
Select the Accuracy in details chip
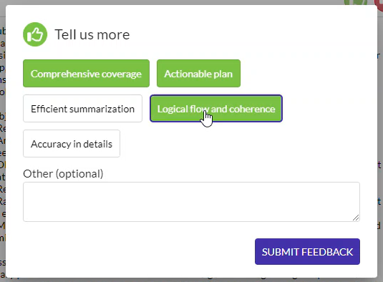click(x=72, y=144)
